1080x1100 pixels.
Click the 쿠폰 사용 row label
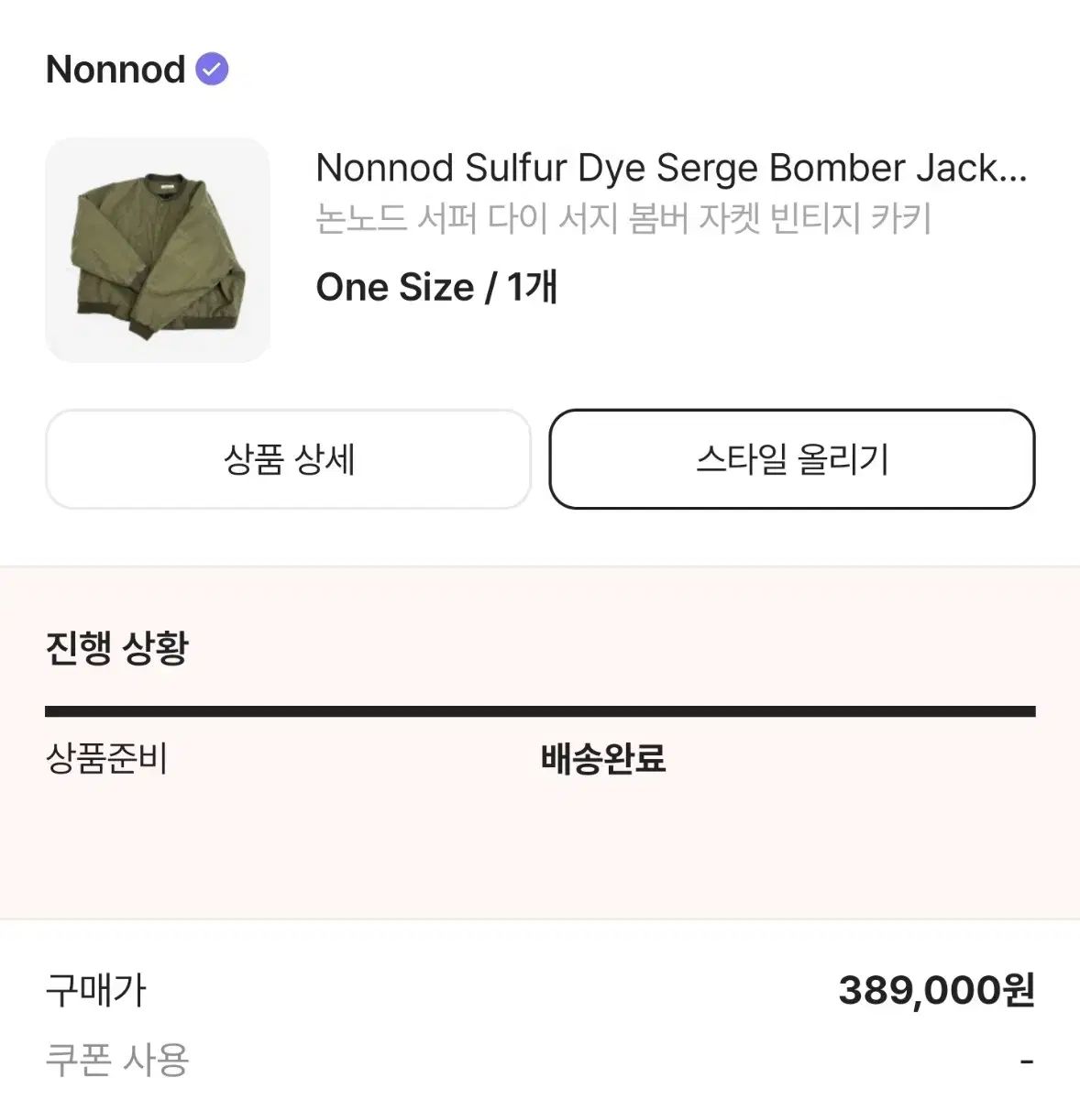click(117, 1061)
